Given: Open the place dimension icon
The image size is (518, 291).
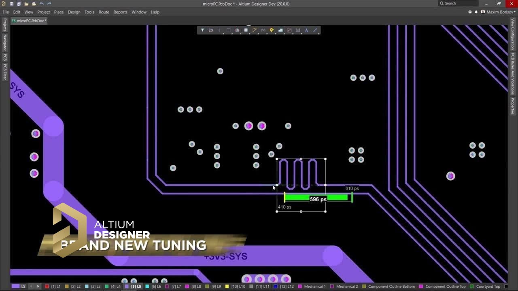Looking at the screenshot, I should click(x=298, y=30).
